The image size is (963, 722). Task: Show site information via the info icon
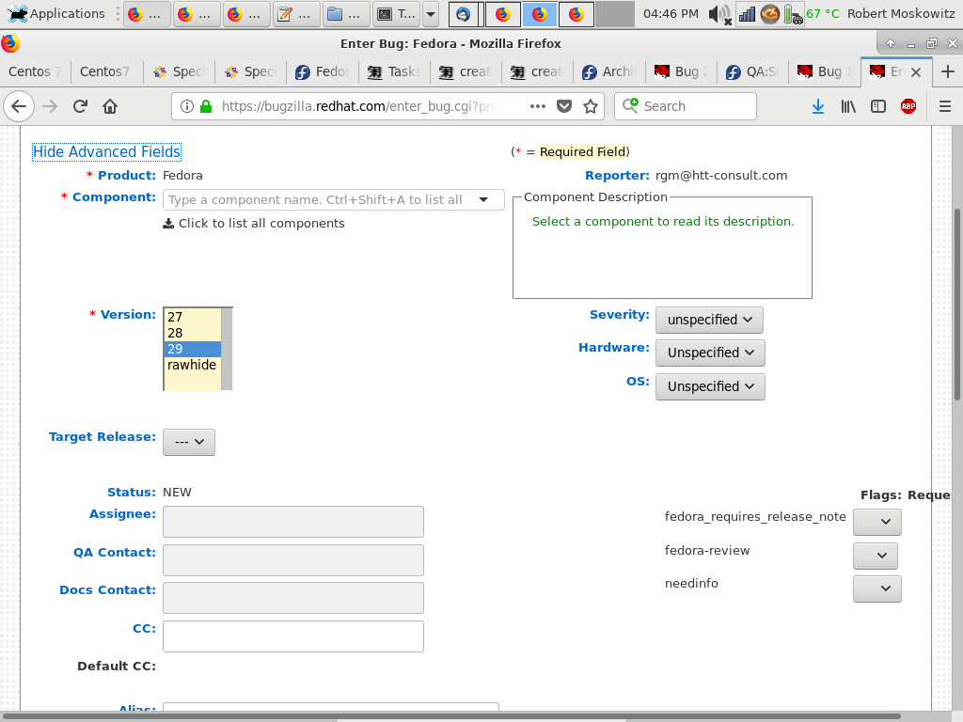pos(187,106)
